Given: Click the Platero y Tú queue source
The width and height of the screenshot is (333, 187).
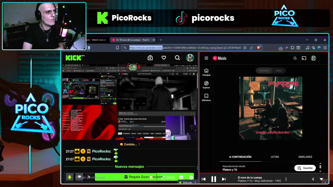Looking at the screenshot, I should pos(230,170).
